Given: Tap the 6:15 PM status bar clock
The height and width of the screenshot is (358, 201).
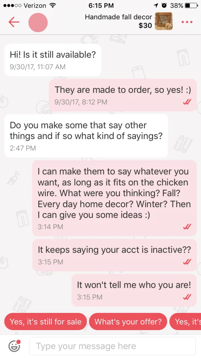Looking at the screenshot, I should 101,5.
